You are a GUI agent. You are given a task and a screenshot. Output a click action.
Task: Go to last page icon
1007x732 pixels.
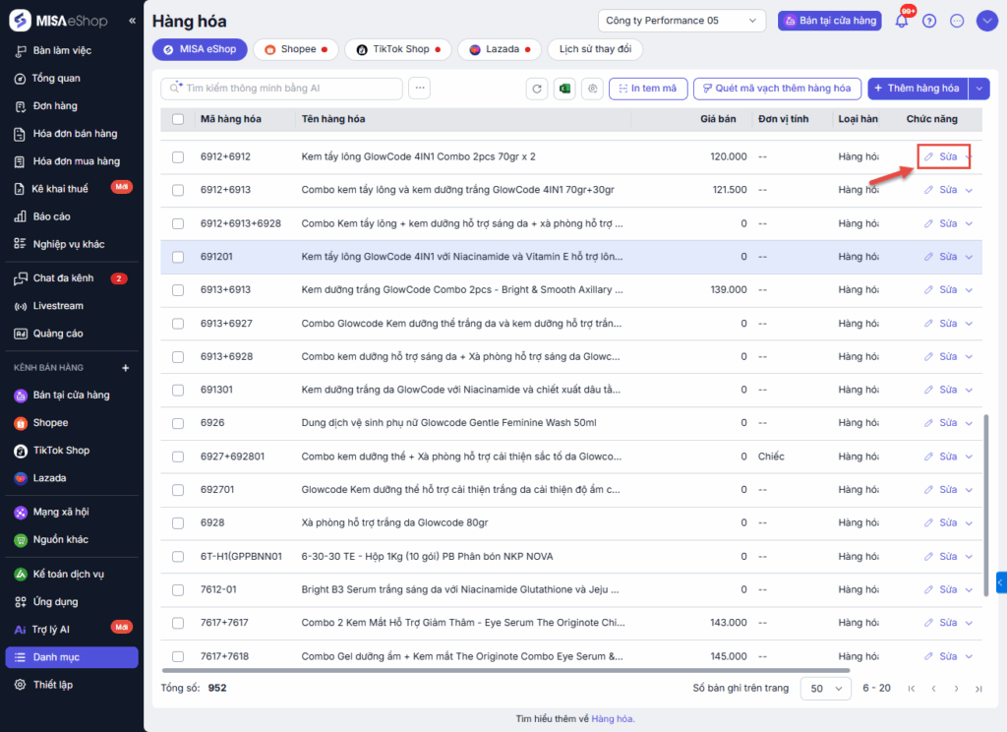click(x=978, y=689)
